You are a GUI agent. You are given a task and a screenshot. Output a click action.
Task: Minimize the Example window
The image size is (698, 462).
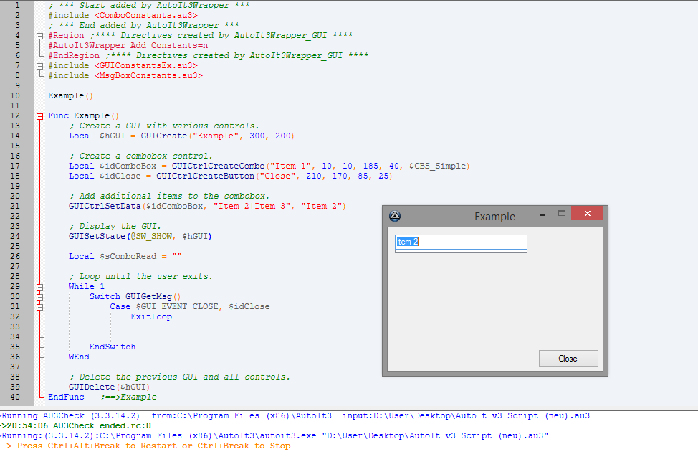click(543, 214)
